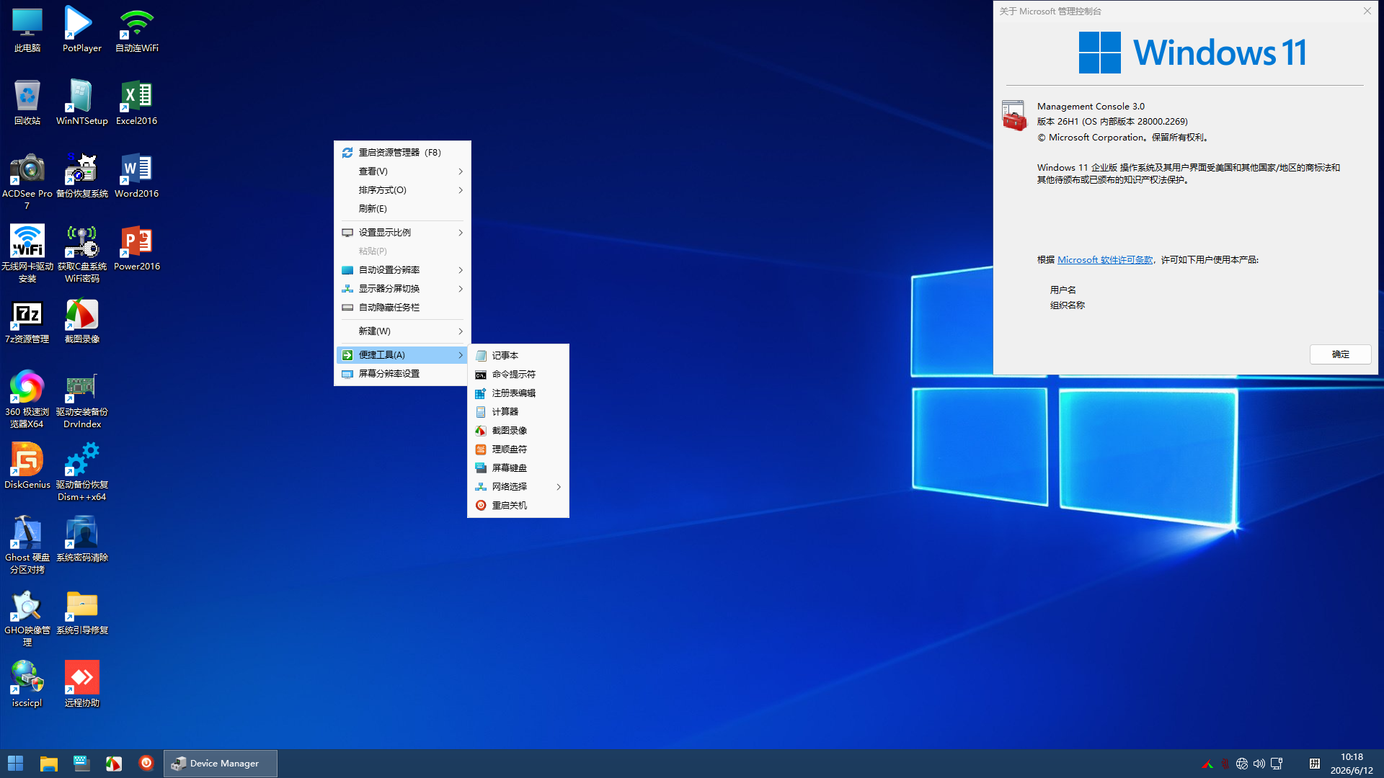
Task: Select the 系统密码清除 desktop icon
Action: [81, 539]
